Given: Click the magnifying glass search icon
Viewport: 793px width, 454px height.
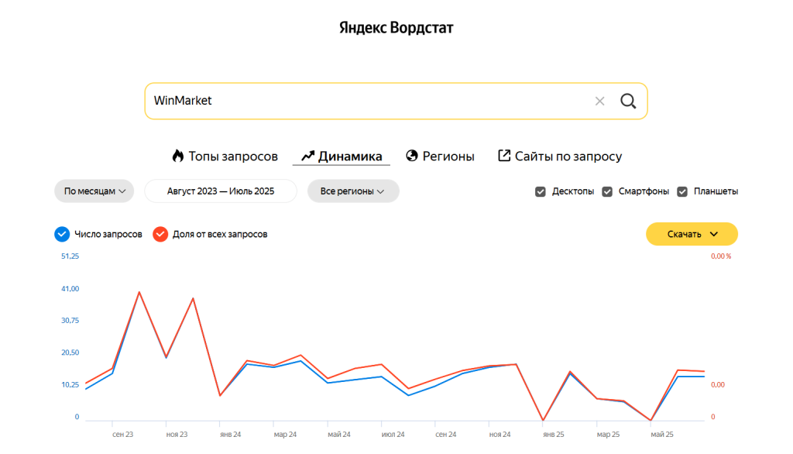Looking at the screenshot, I should click(628, 101).
